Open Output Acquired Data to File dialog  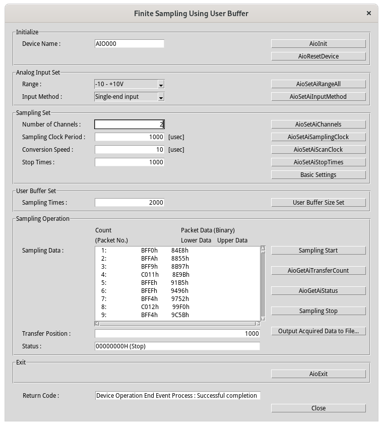tap(318, 331)
